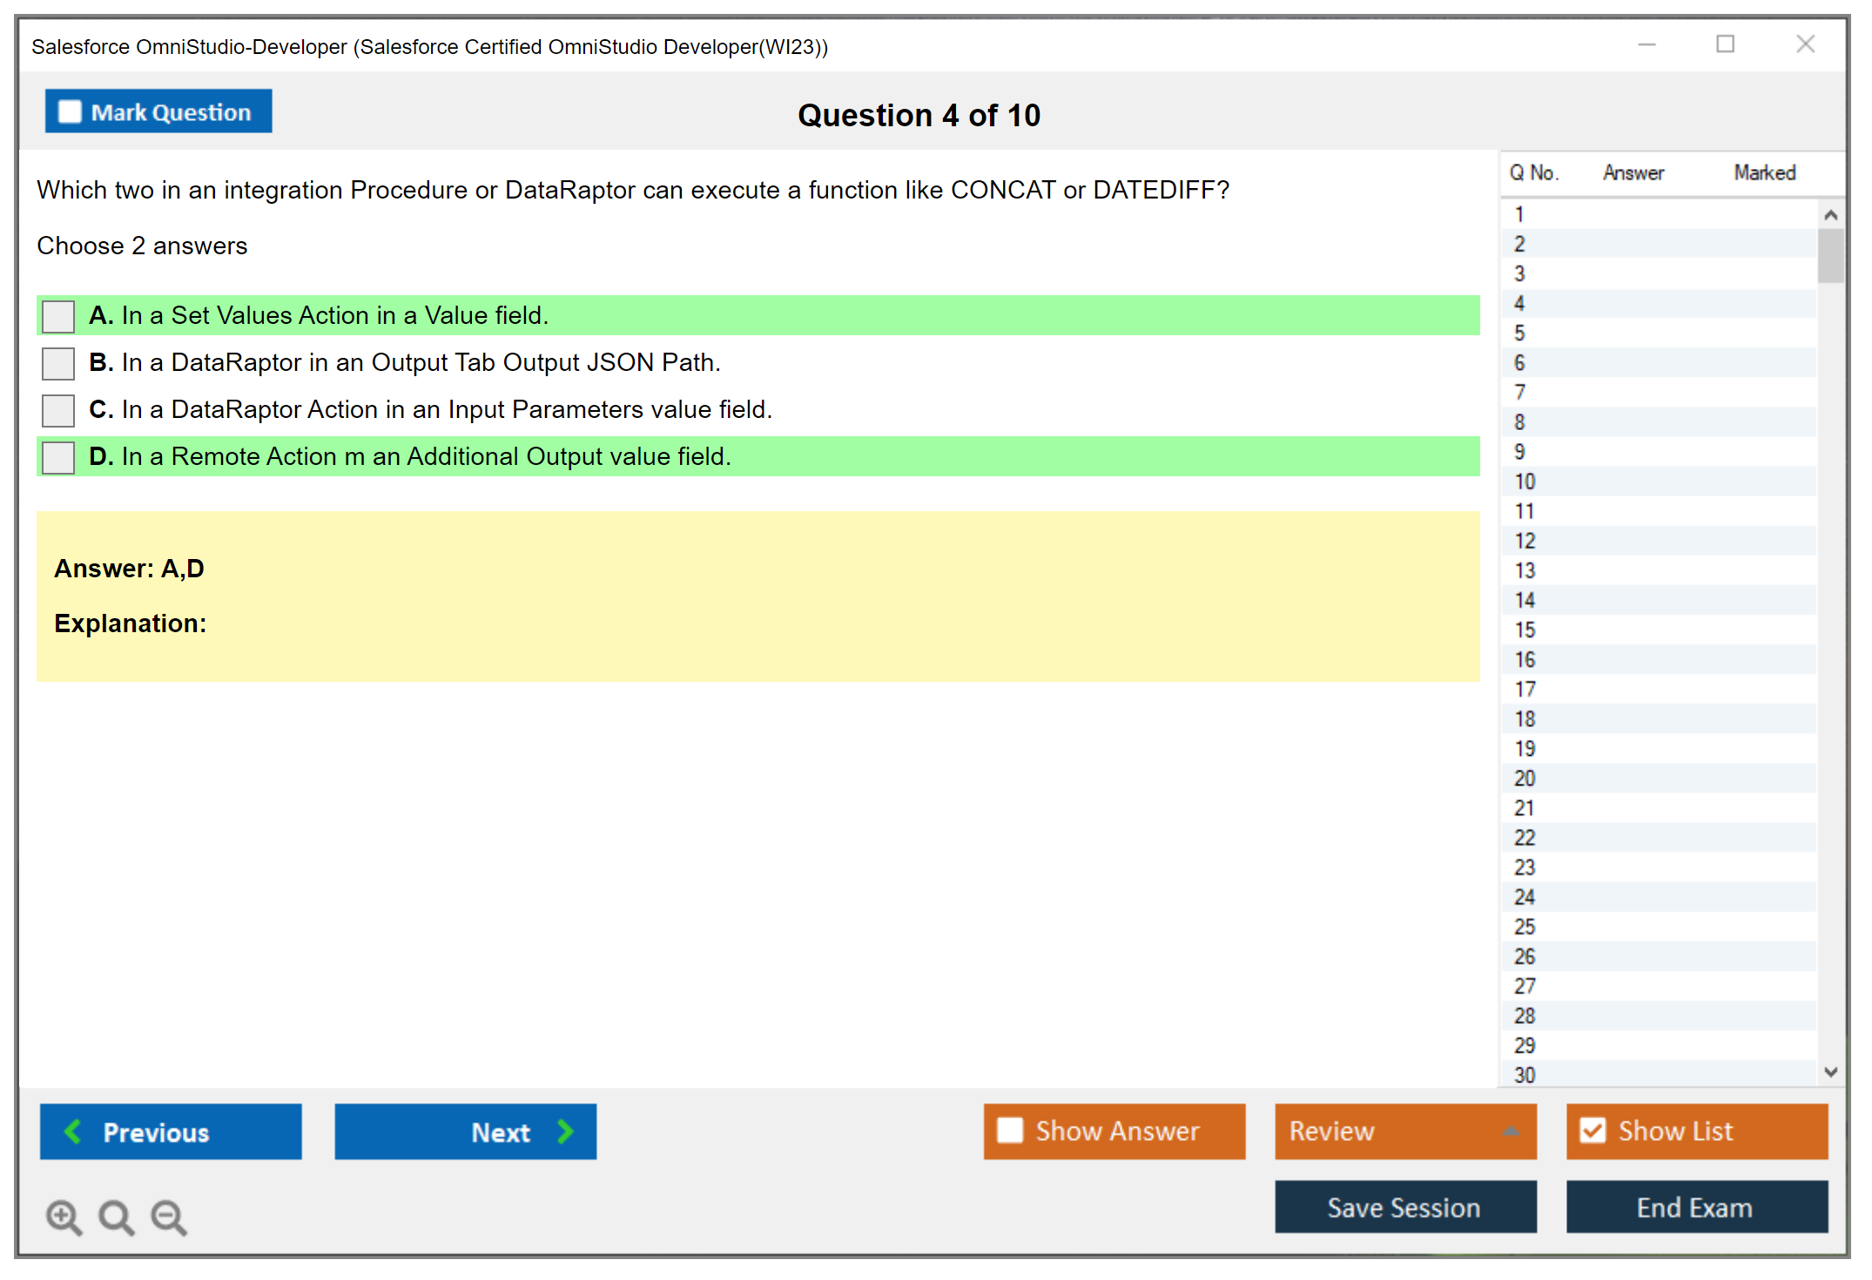Maximize the exam window
Viewport: 1872px width, 1280px height.
pos(1725,44)
